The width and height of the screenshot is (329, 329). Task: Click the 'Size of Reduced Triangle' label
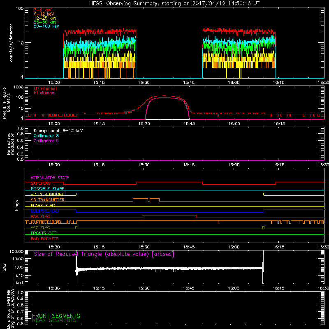[x=104, y=254]
